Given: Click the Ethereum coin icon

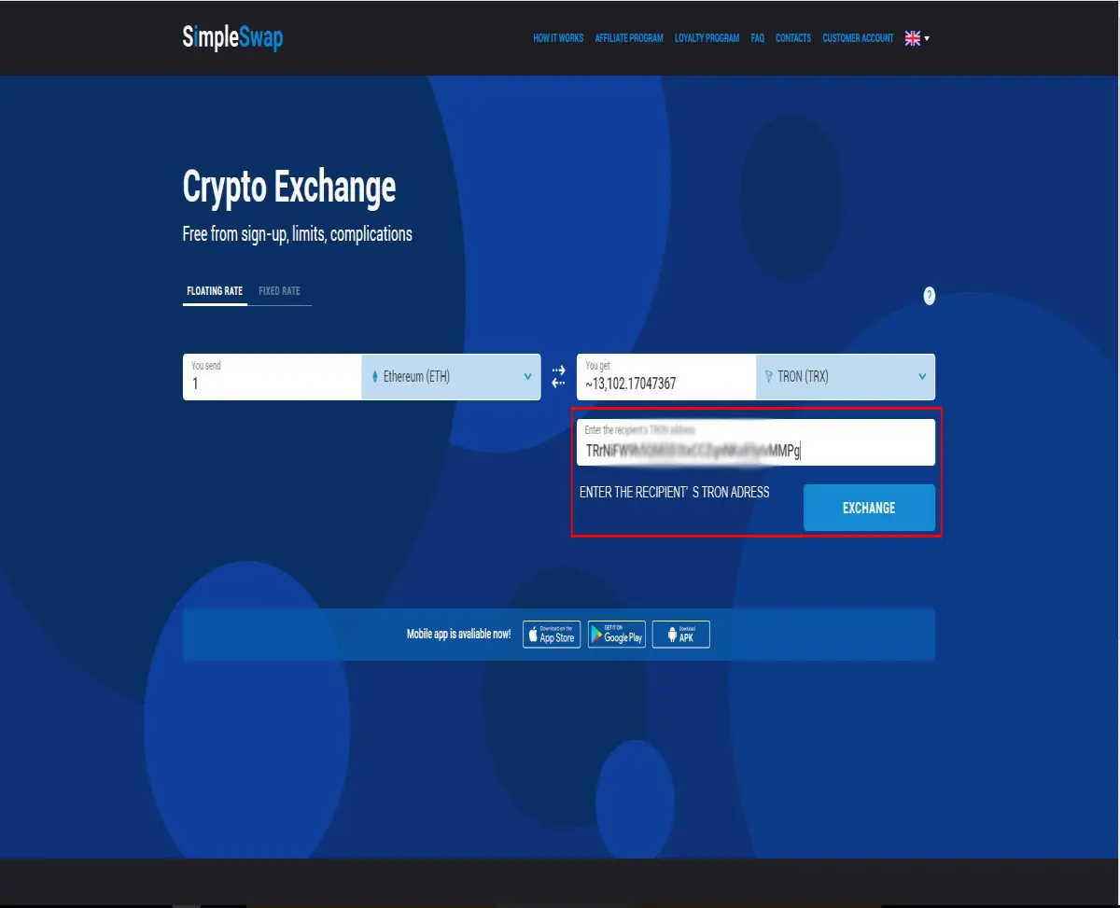Looking at the screenshot, I should tap(375, 377).
